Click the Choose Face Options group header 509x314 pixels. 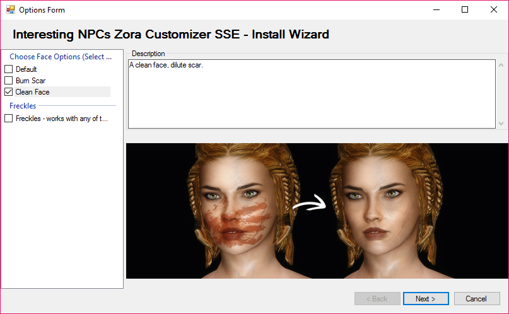61,57
